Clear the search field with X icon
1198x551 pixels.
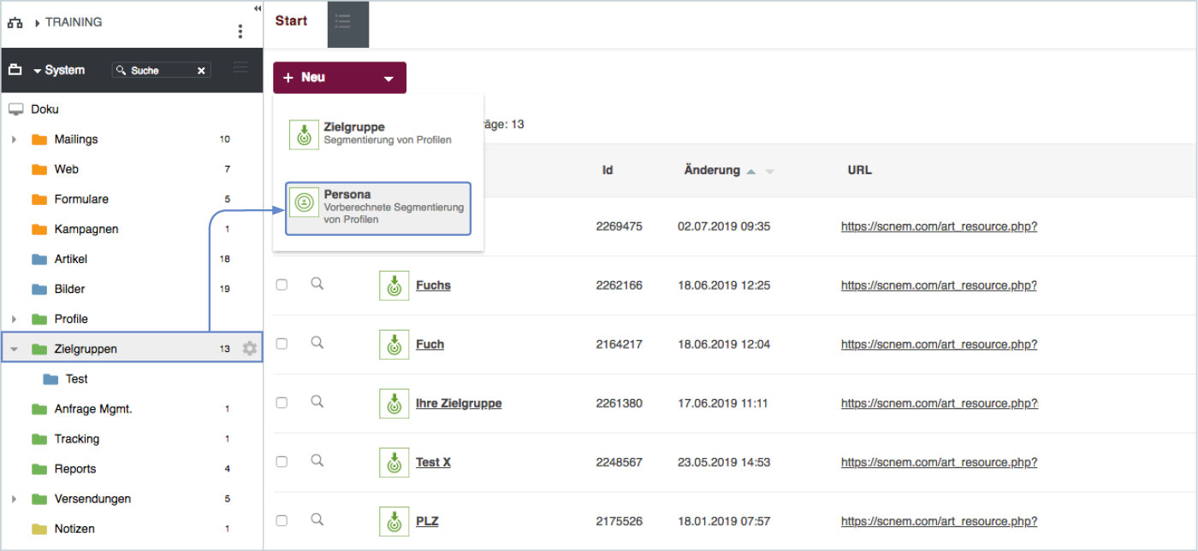(202, 71)
